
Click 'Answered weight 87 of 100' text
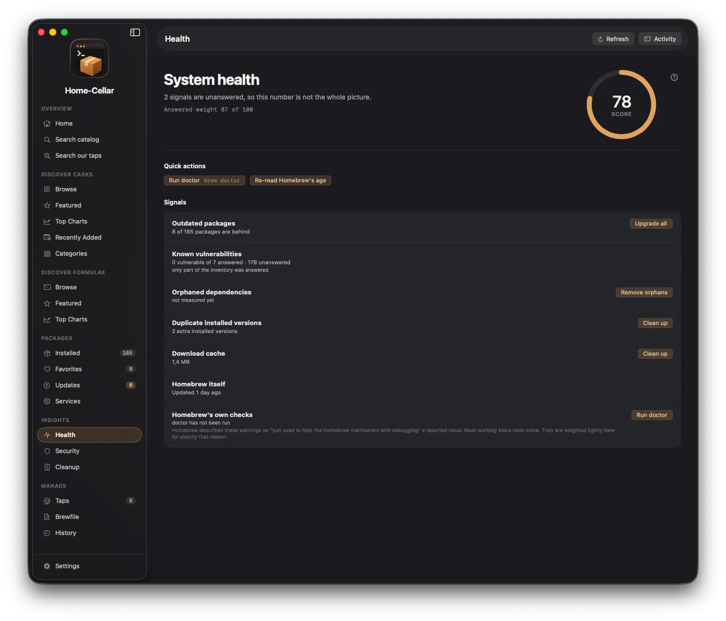[209, 110]
